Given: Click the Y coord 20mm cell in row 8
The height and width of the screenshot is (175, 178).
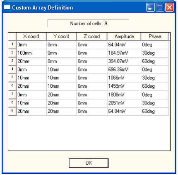Looking at the screenshot, I should (x=62, y=103).
